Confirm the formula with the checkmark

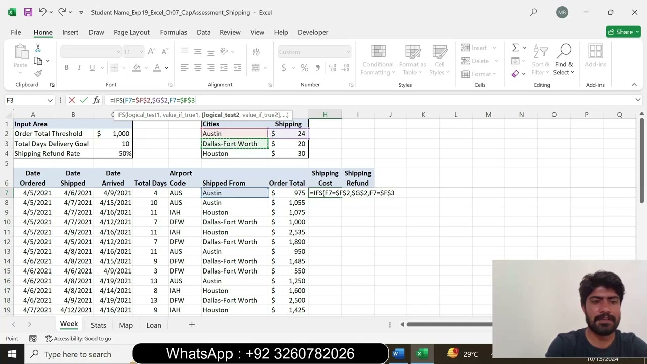[83, 100]
